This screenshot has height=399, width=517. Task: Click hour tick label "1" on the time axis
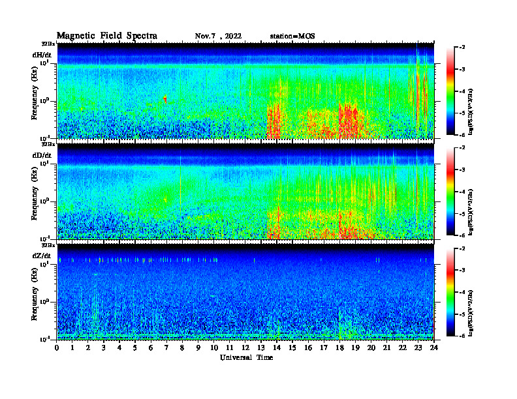pos(72,347)
